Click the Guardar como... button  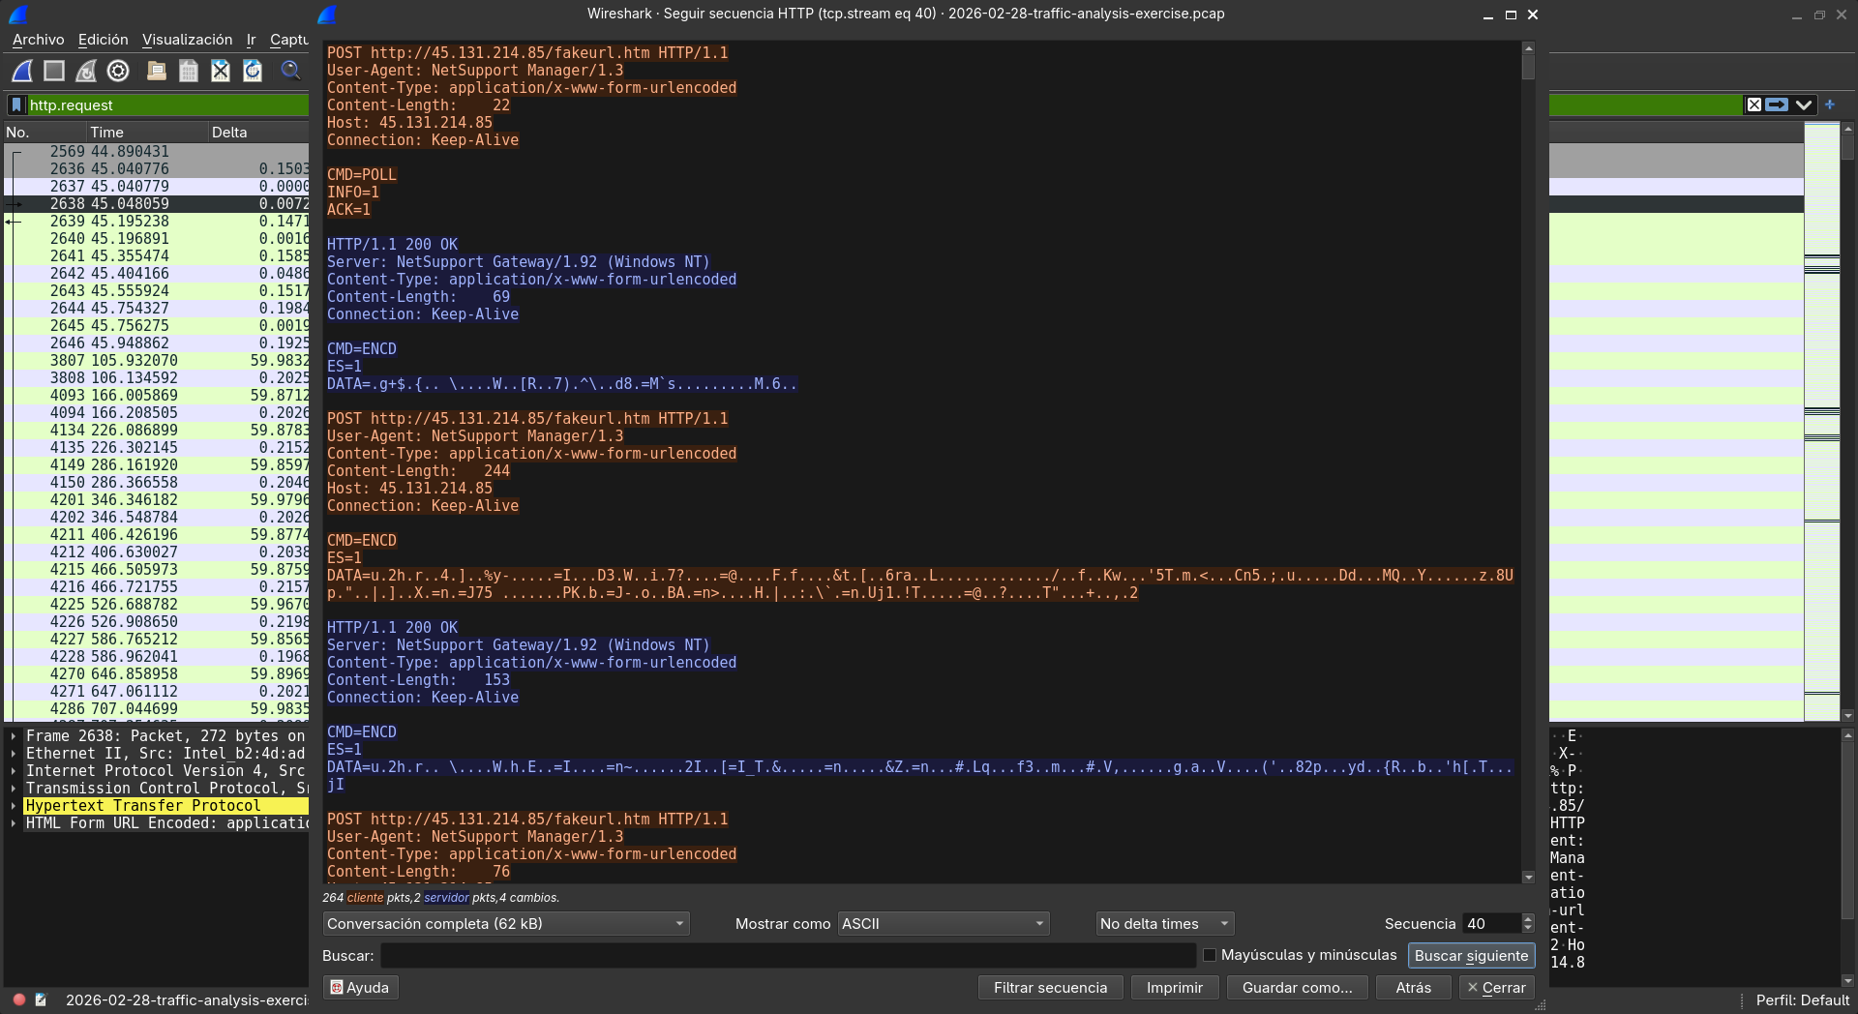point(1297,988)
